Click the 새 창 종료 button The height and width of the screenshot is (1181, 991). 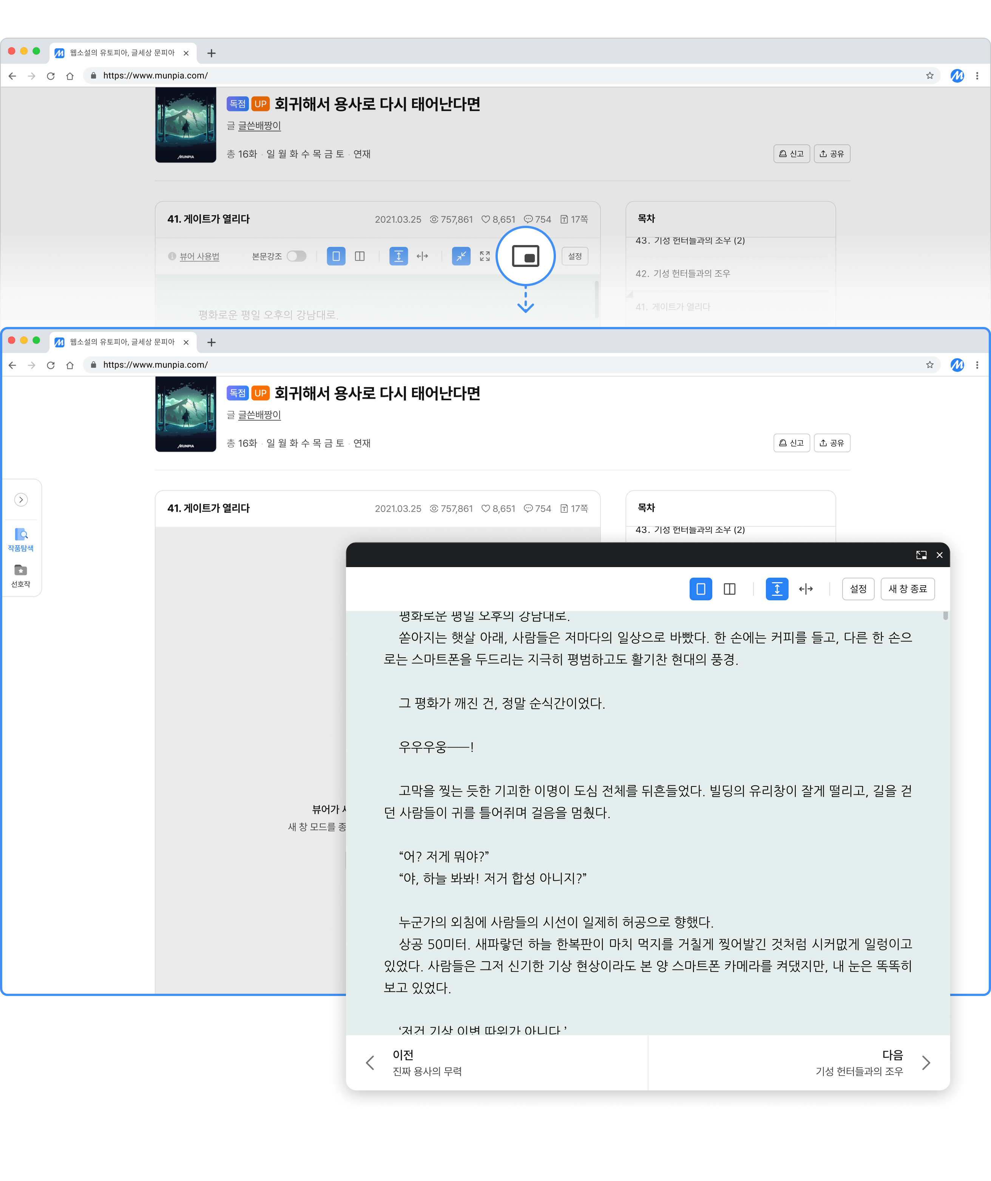pyautogui.click(x=907, y=589)
